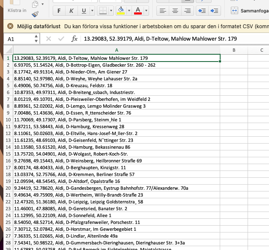Click the formula bar cancel X icon

click(48, 39)
